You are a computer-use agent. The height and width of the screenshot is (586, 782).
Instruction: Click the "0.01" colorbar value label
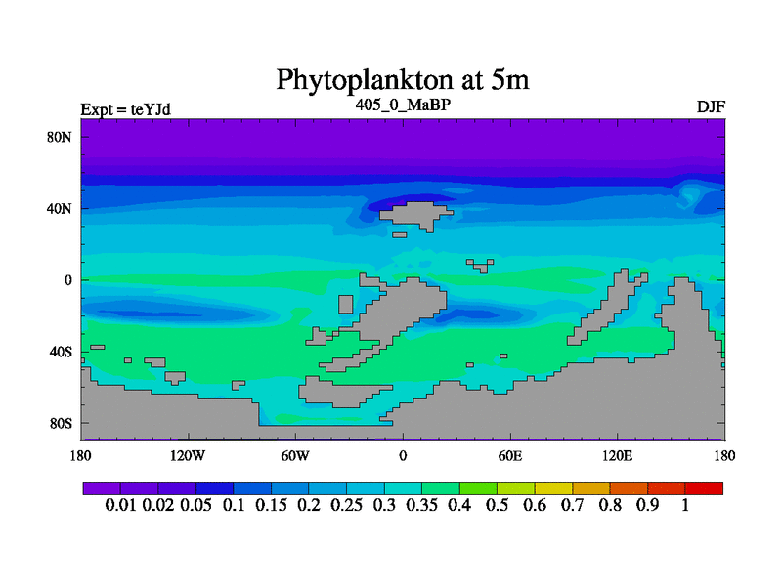pyautogui.click(x=119, y=505)
